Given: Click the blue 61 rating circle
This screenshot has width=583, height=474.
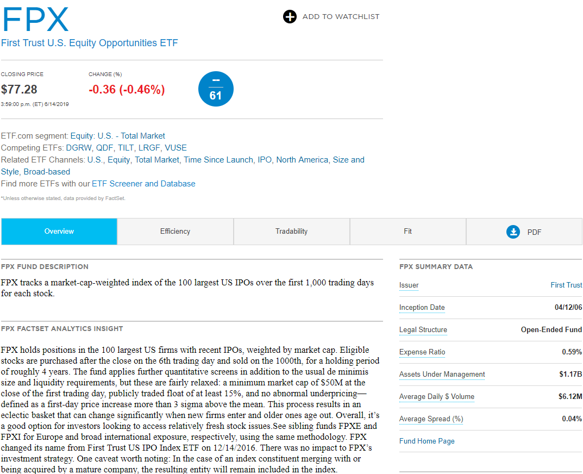Looking at the screenshot, I should point(216,89).
